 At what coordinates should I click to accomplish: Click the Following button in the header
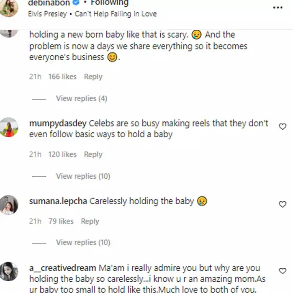tap(109, 3)
